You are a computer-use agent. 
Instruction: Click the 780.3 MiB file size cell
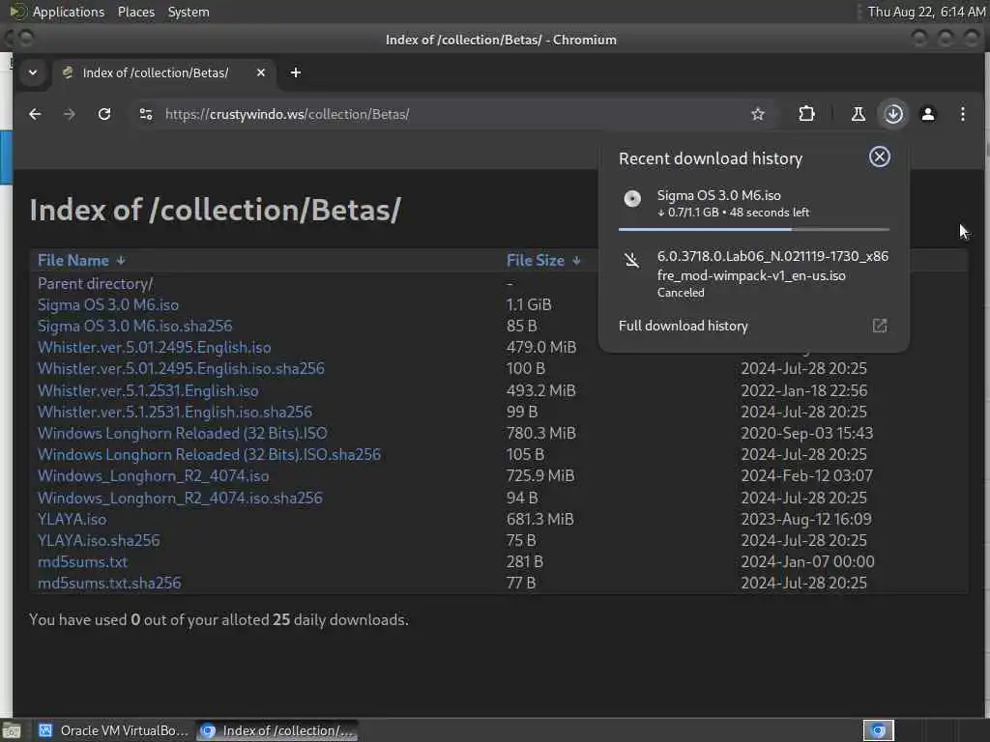tap(541, 434)
